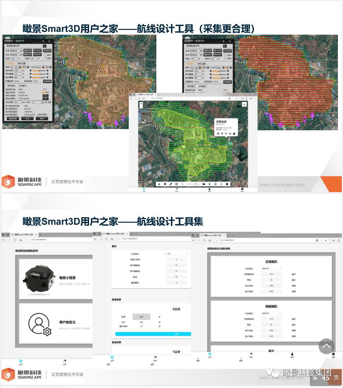Toggle the checkbox beside the KML buttons, left panel
The width and height of the screenshot is (343, 388).
(45, 55)
